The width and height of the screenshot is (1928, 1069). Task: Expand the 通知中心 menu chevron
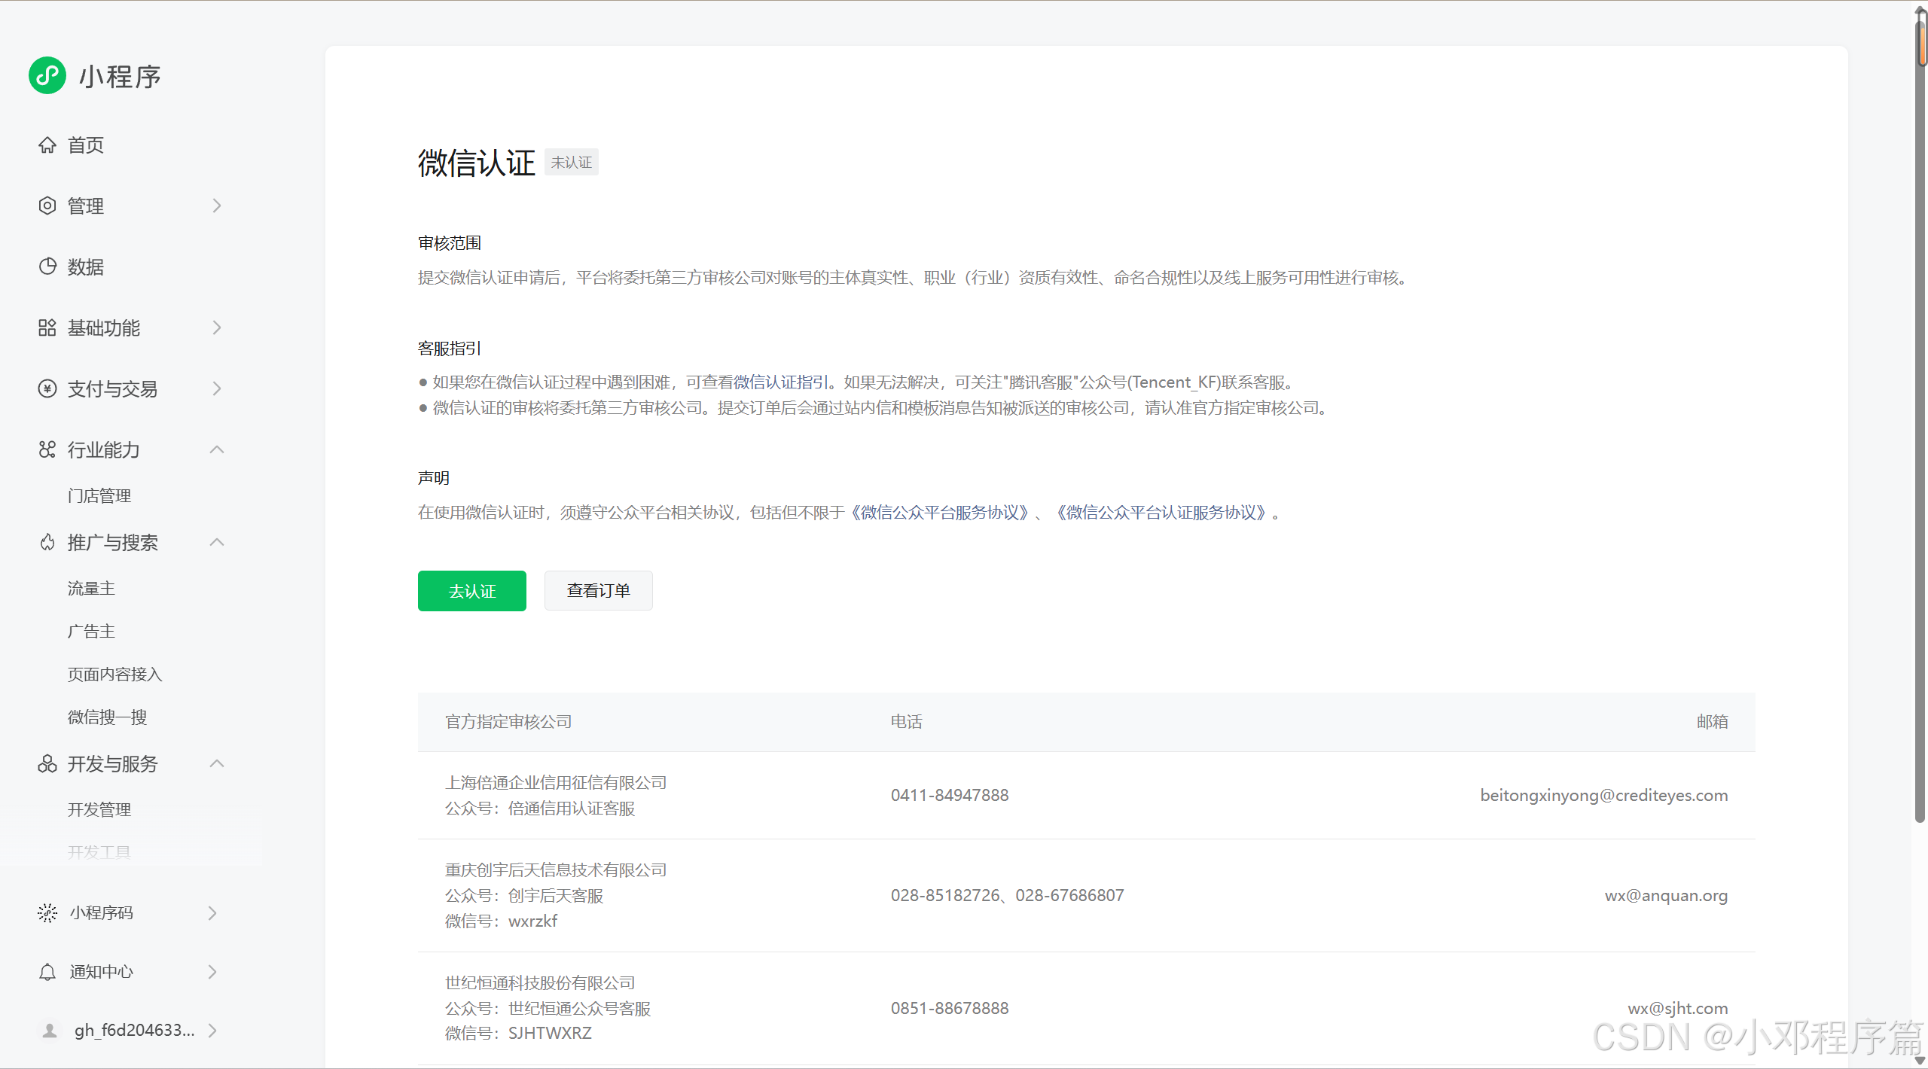[x=212, y=972]
